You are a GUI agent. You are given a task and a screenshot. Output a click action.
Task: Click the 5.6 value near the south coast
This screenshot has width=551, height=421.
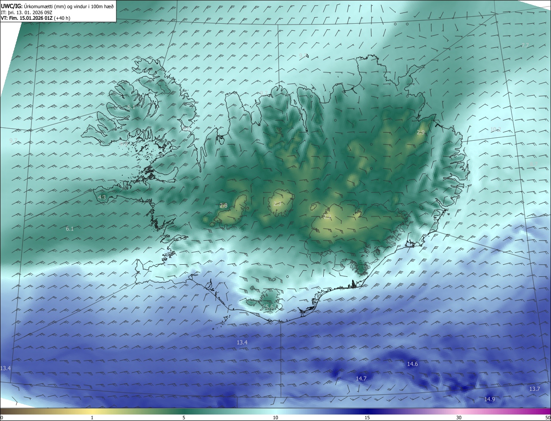coord(269,306)
